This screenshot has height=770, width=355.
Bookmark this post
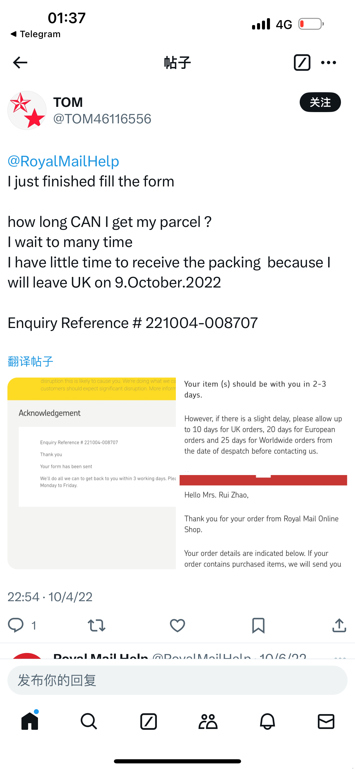pyautogui.click(x=258, y=625)
